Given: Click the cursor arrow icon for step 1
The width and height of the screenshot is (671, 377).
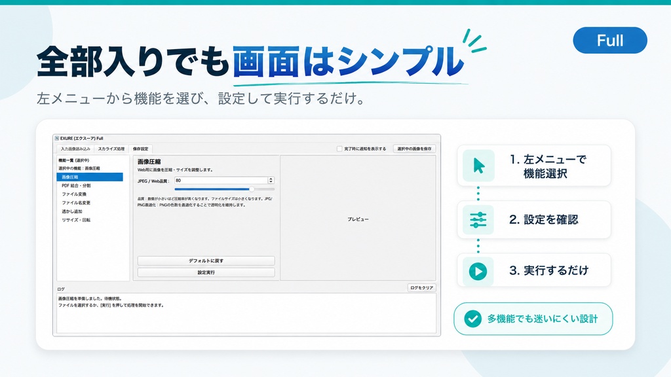Looking at the screenshot, I should click(x=478, y=166).
